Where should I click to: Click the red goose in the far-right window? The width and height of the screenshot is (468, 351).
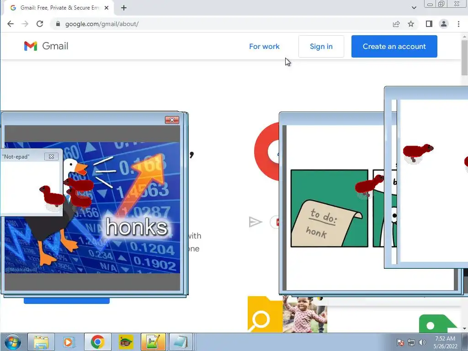pos(418,152)
